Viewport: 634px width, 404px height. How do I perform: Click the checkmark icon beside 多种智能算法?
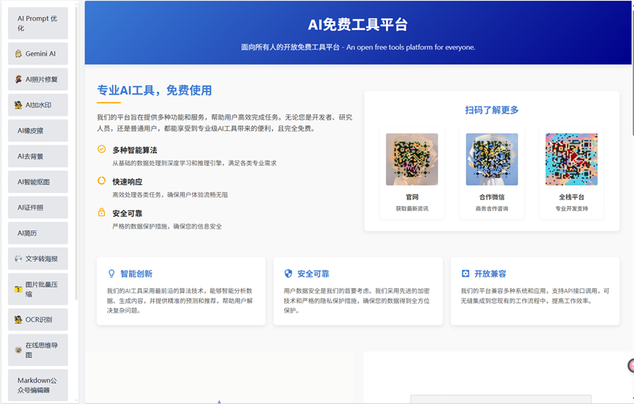101,150
